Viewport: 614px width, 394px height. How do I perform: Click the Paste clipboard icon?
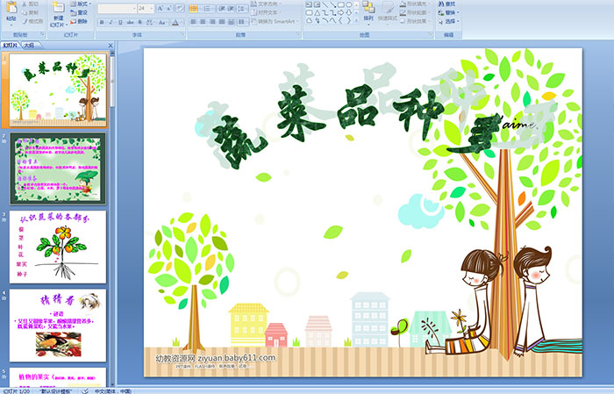[11, 7]
